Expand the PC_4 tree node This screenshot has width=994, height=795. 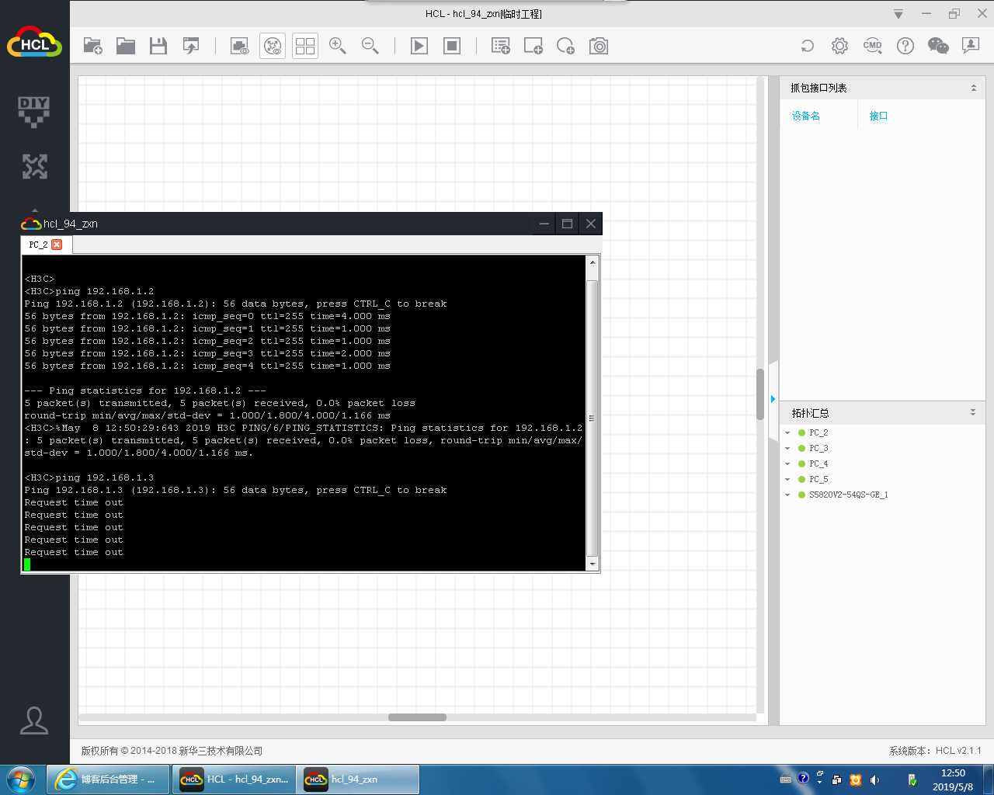[787, 464]
